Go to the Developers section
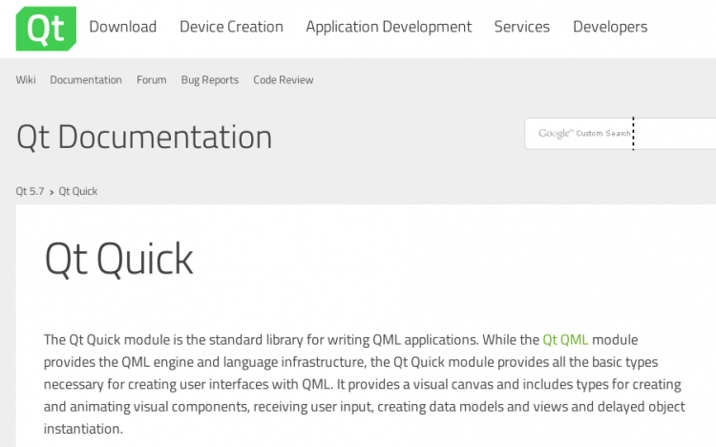This screenshot has width=716, height=447. (x=610, y=27)
